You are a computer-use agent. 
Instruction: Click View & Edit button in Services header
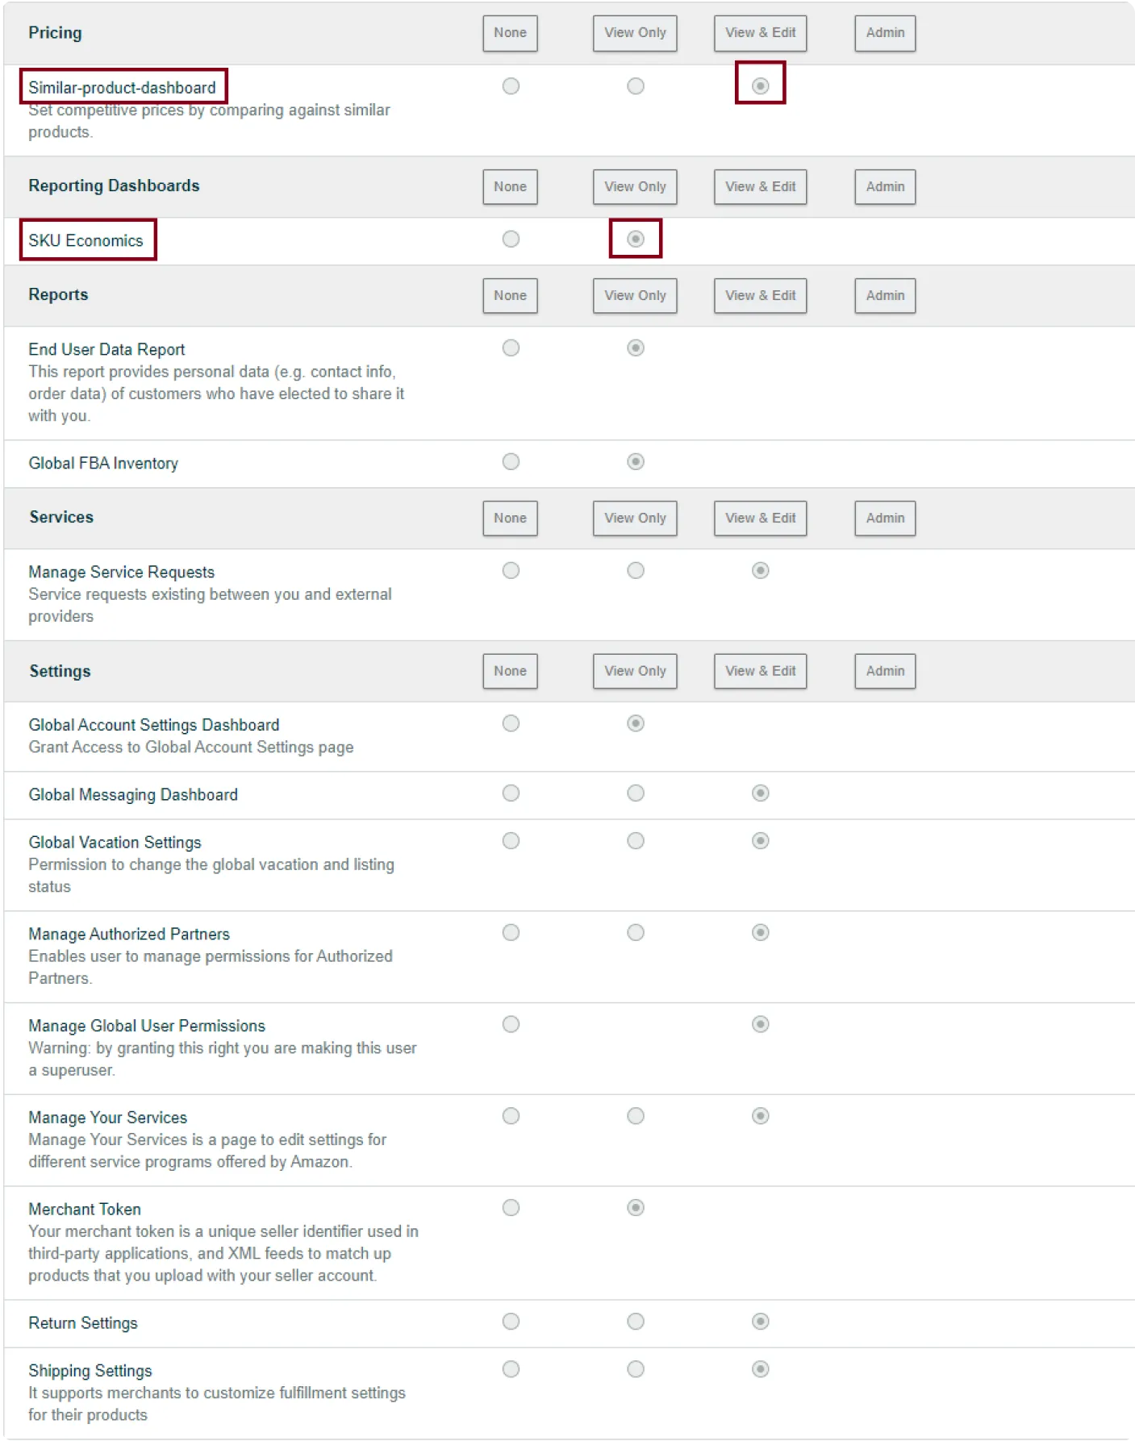click(760, 519)
